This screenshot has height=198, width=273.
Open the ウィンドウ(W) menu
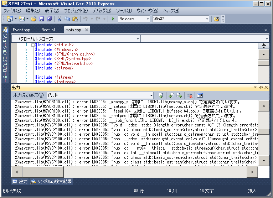pyautogui.click(x=148, y=11)
